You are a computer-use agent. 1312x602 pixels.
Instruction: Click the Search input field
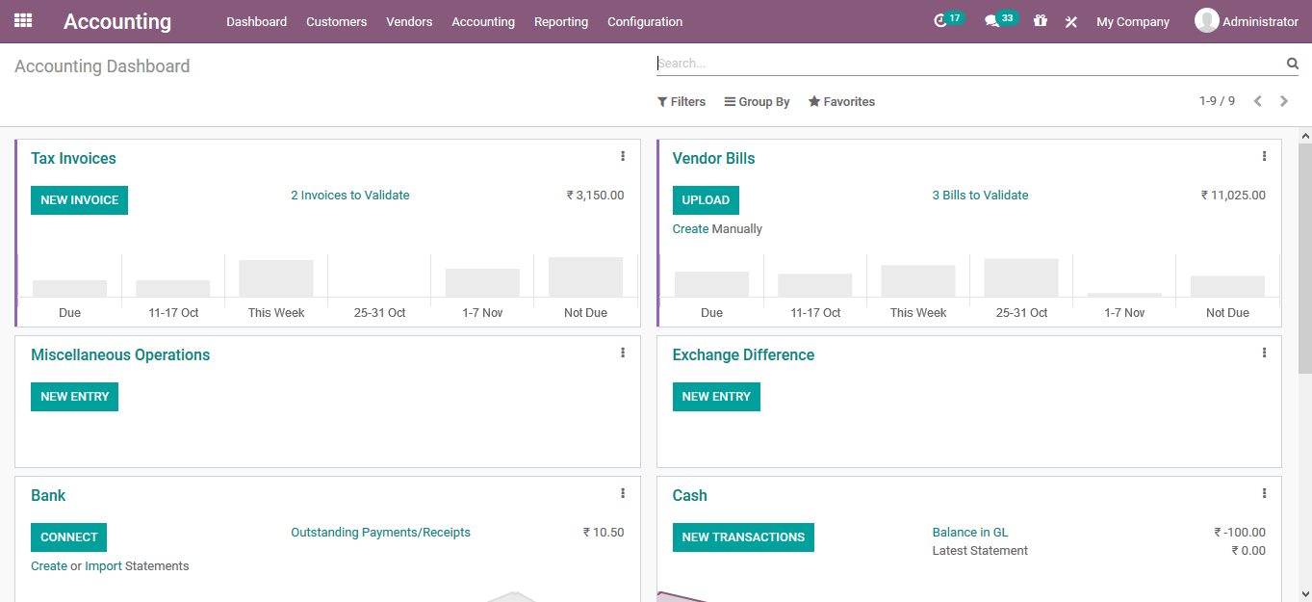(963, 63)
